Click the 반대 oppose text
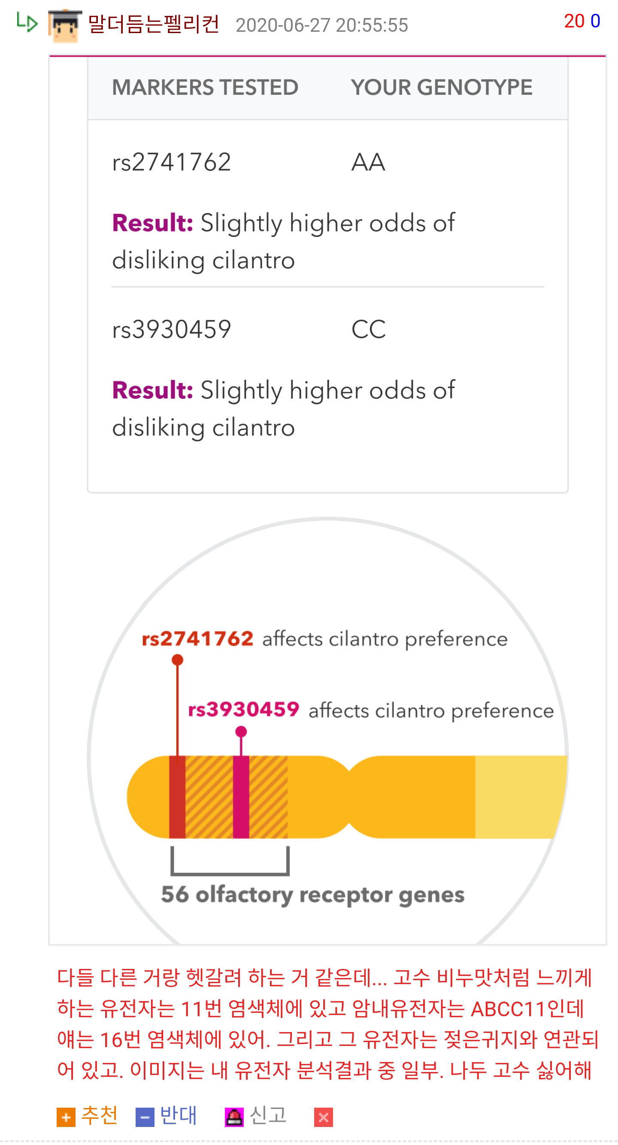 [178, 1115]
